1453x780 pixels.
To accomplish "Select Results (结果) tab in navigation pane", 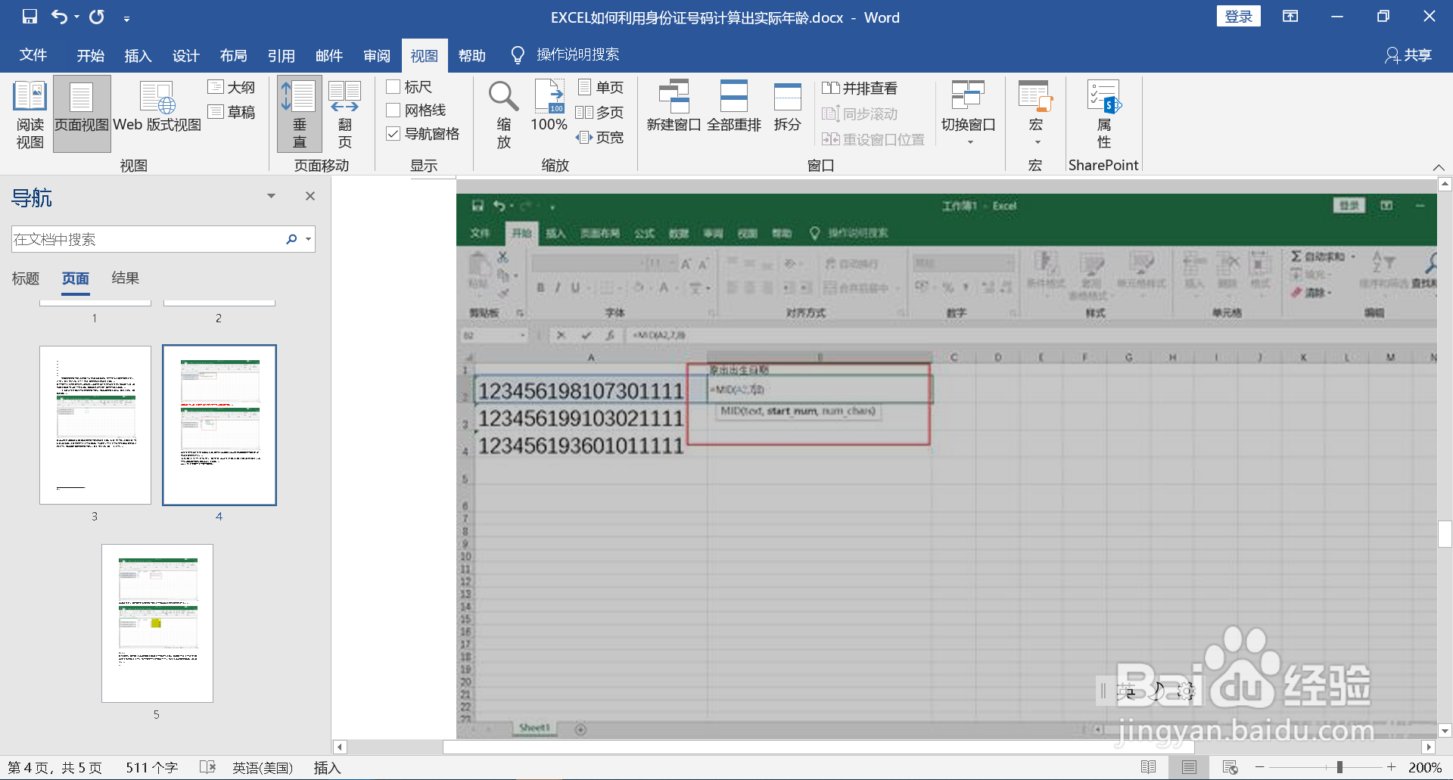I will point(126,278).
